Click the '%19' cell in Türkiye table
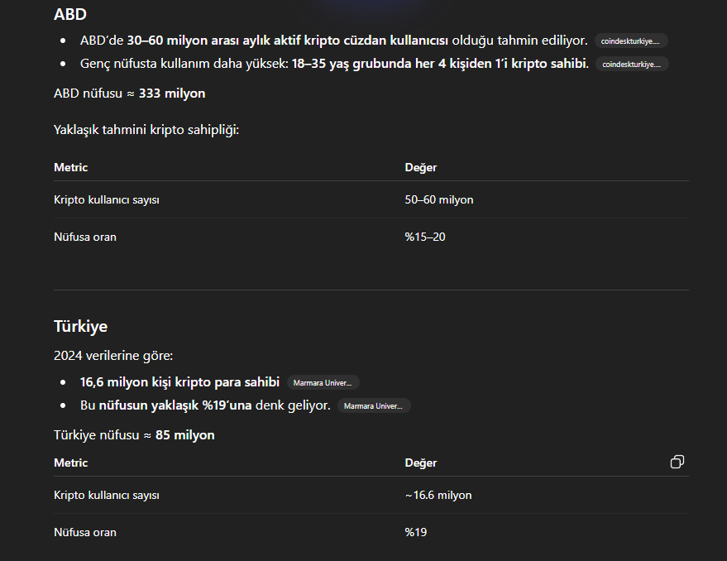The width and height of the screenshot is (727, 561). tap(415, 532)
